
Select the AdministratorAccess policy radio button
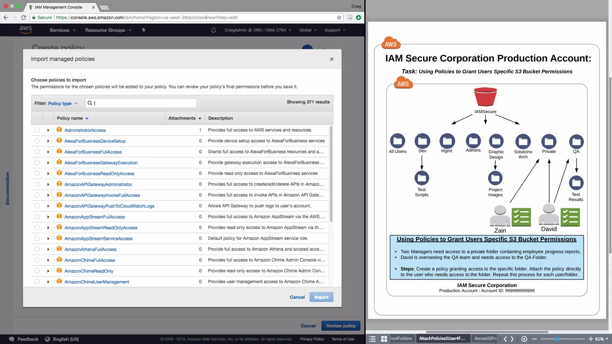pyautogui.click(x=37, y=130)
